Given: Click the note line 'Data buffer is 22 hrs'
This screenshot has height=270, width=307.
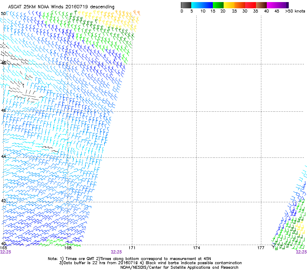Looking at the screenshot, I should (150, 263).
